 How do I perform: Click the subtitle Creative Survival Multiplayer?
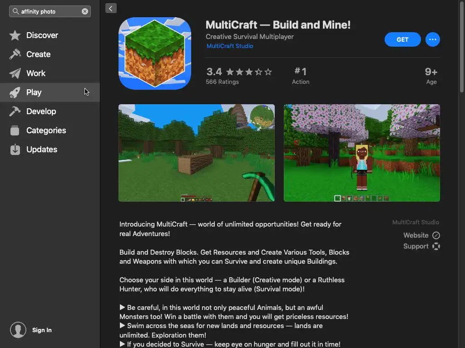pyautogui.click(x=250, y=37)
